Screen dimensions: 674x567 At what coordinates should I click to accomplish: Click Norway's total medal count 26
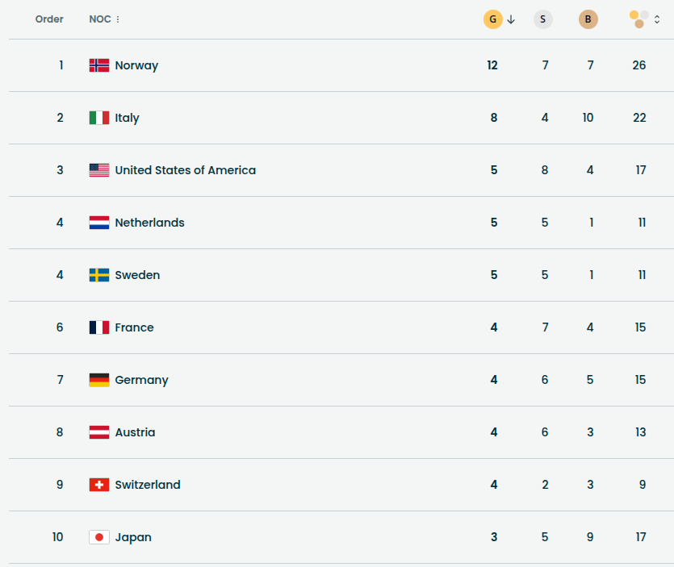tap(639, 65)
